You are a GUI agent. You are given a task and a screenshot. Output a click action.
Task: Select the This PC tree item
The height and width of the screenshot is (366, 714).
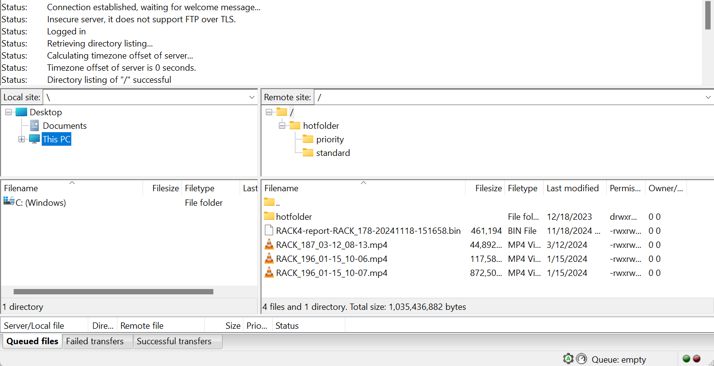click(x=56, y=139)
